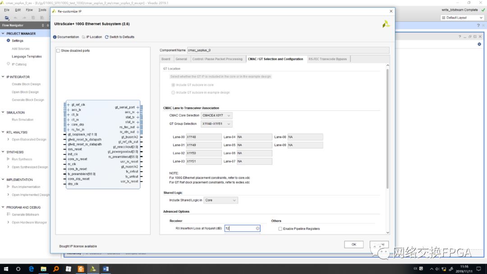Open the notification center icon
Screen dimensions: 487x274
478,269
